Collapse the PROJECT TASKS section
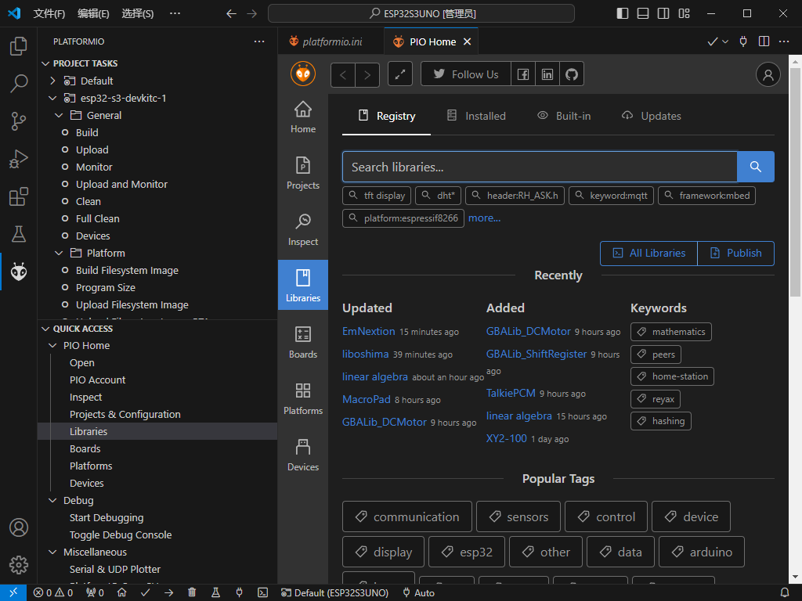The image size is (802, 601). (x=45, y=63)
